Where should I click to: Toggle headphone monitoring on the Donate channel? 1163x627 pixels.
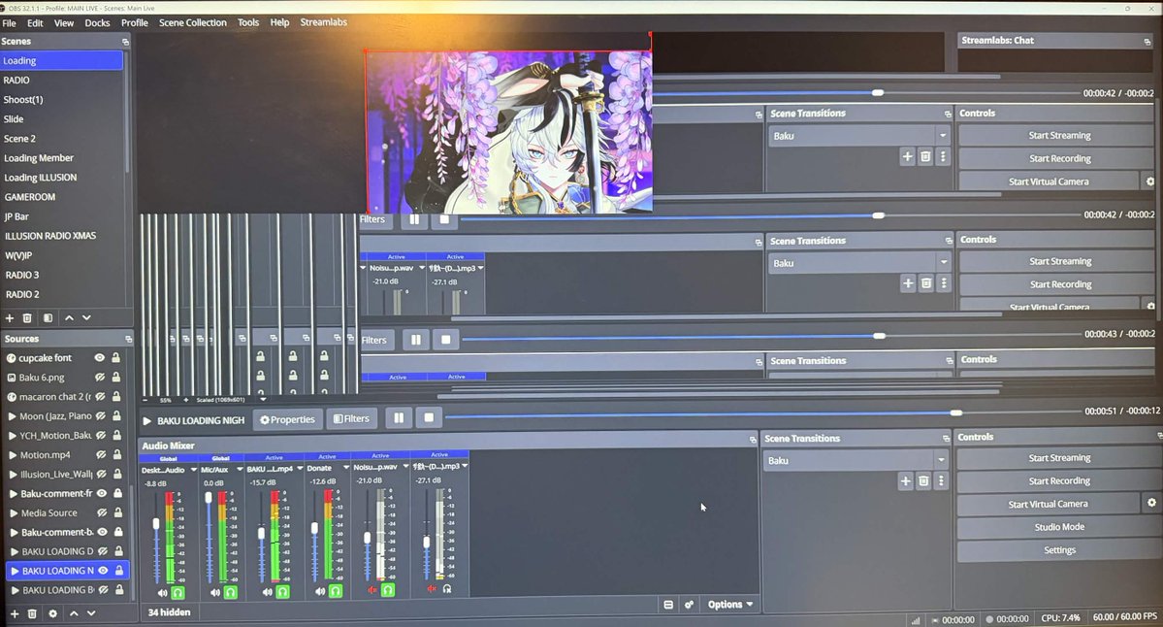pyautogui.click(x=336, y=590)
